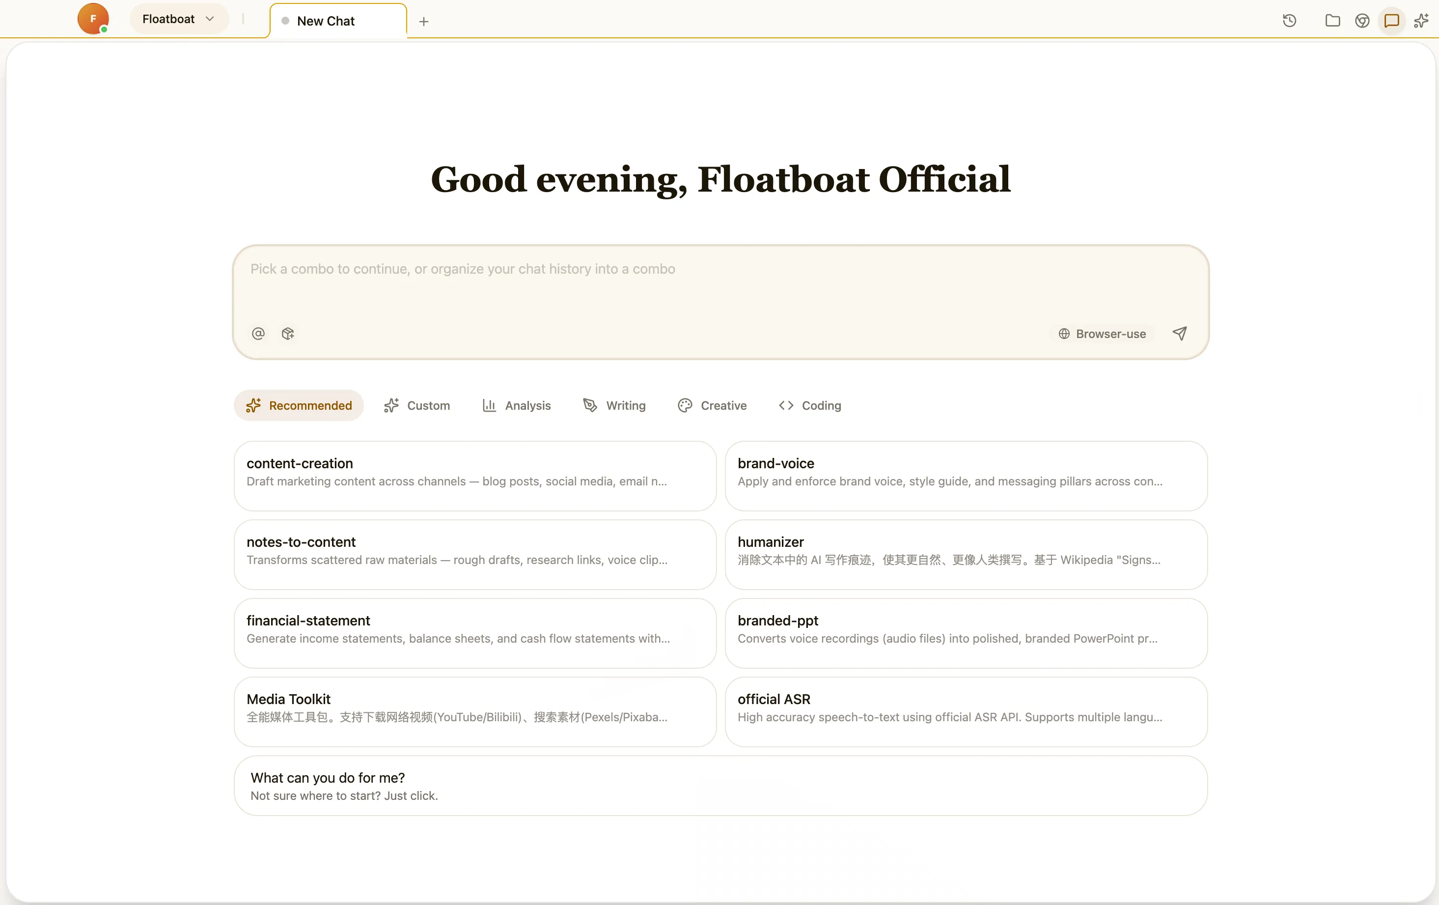This screenshot has height=905, width=1439.
Task: Pick the financial-statement combo card
Action: 475,633
